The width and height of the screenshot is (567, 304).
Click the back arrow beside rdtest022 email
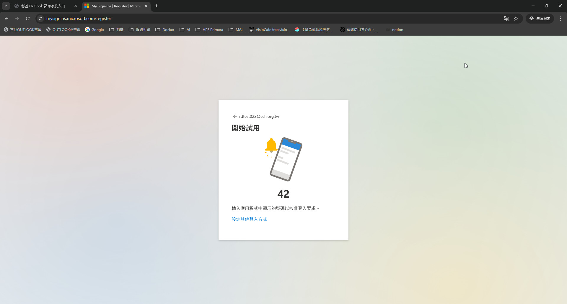pos(235,116)
